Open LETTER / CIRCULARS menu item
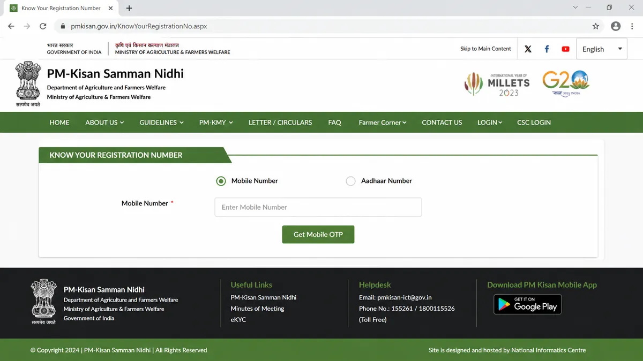This screenshot has height=361, width=643. [280, 122]
